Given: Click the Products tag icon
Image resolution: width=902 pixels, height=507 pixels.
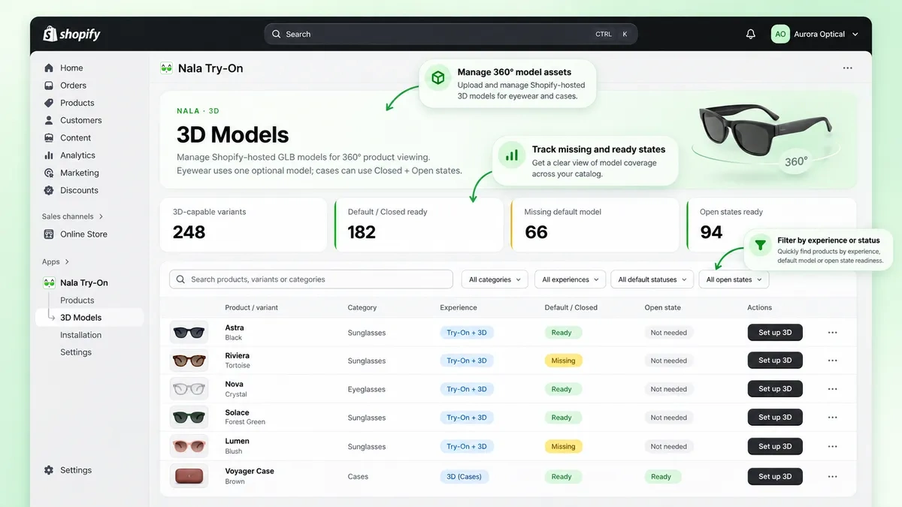Looking at the screenshot, I should tap(49, 103).
